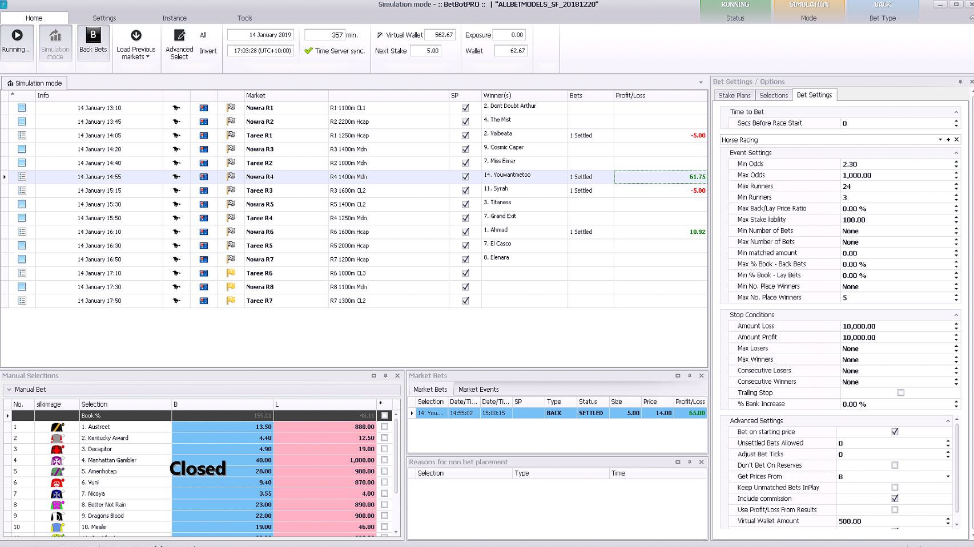Remove Horse Racing entry with X icon
Image resolution: width=974 pixels, height=547 pixels.
pos(957,140)
